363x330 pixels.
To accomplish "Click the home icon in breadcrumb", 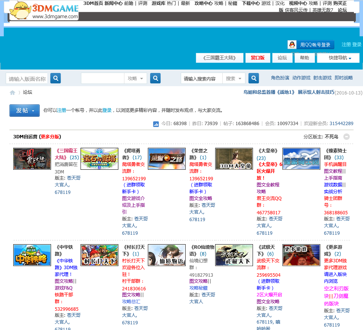I will click(x=12, y=93).
